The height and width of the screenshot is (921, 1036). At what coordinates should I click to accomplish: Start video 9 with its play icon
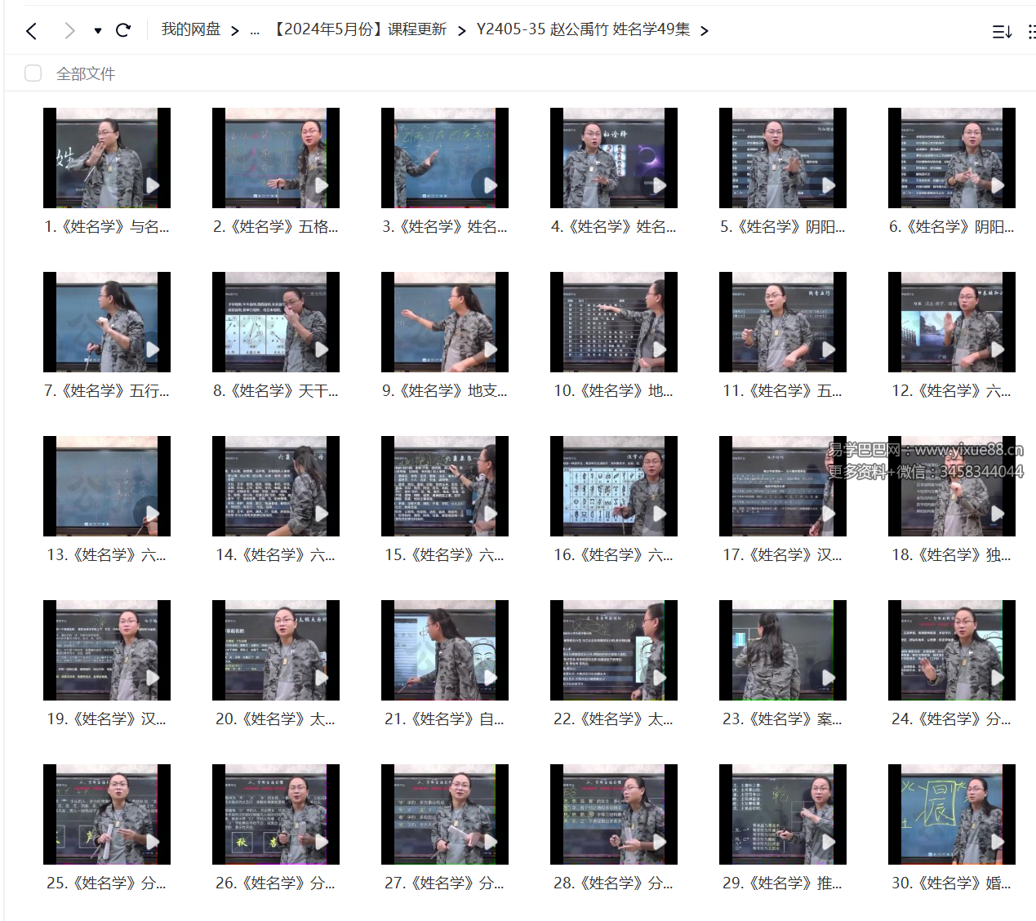tap(491, 349)
